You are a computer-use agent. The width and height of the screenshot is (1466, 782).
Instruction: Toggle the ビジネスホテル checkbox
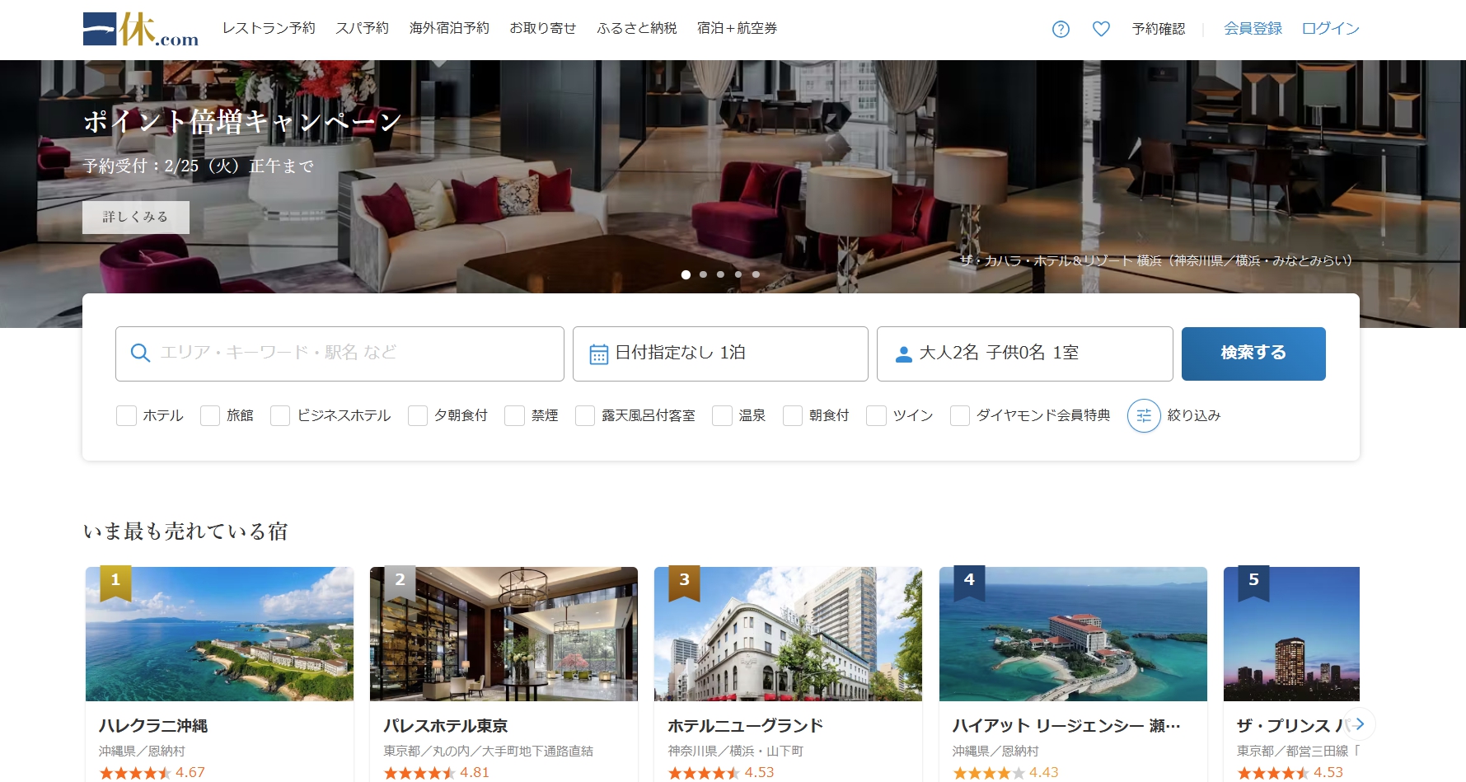(x=280, y=415)
